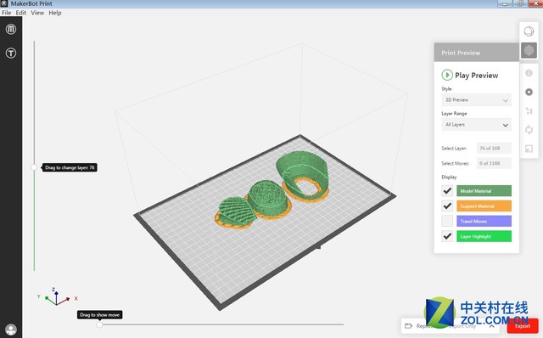The width and height of the screenshot is (543, 338).
Task: Uncheck Model Material display checkbox
Action: point(447,191)
